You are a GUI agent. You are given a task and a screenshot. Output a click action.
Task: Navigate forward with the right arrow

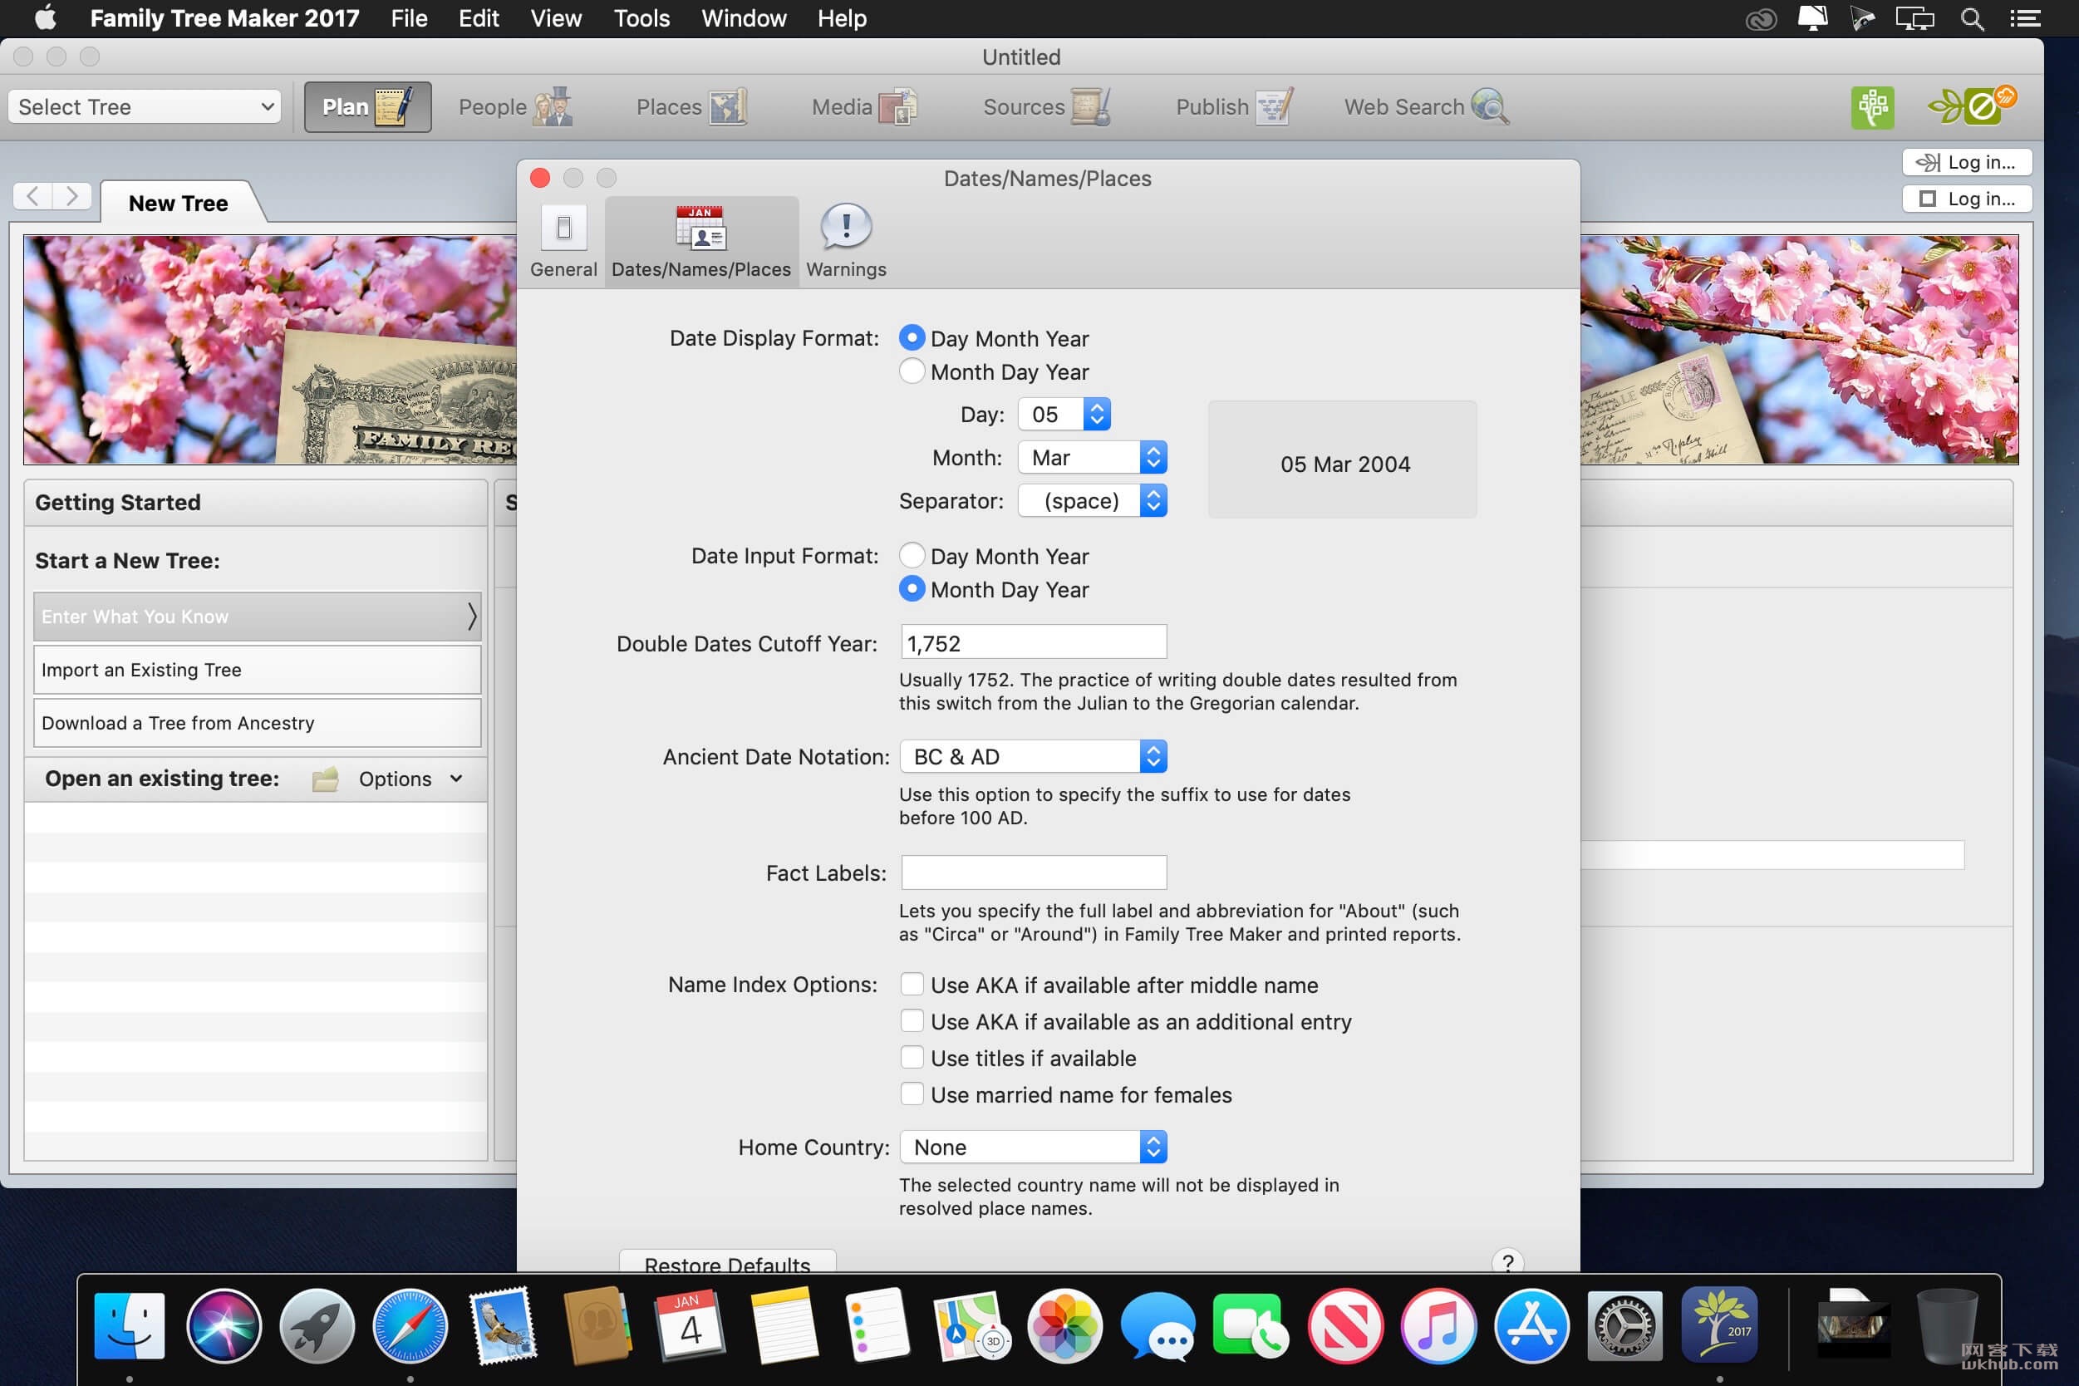[72, 195]
